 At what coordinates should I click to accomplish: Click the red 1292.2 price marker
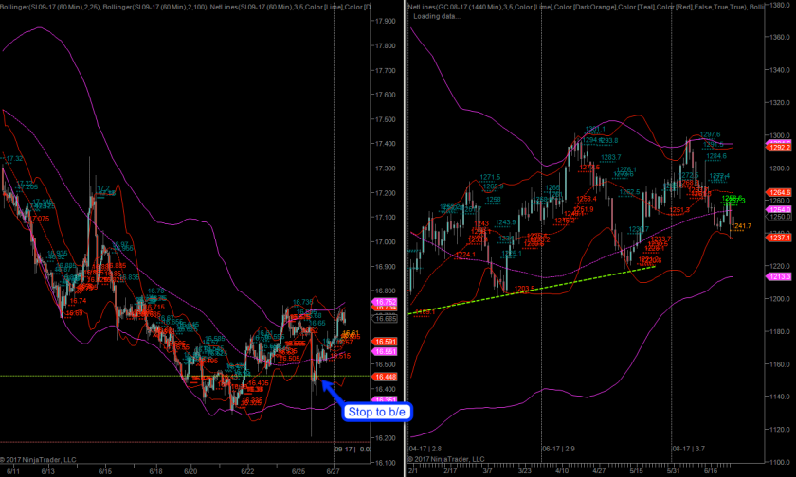click(x=780, y=148)
